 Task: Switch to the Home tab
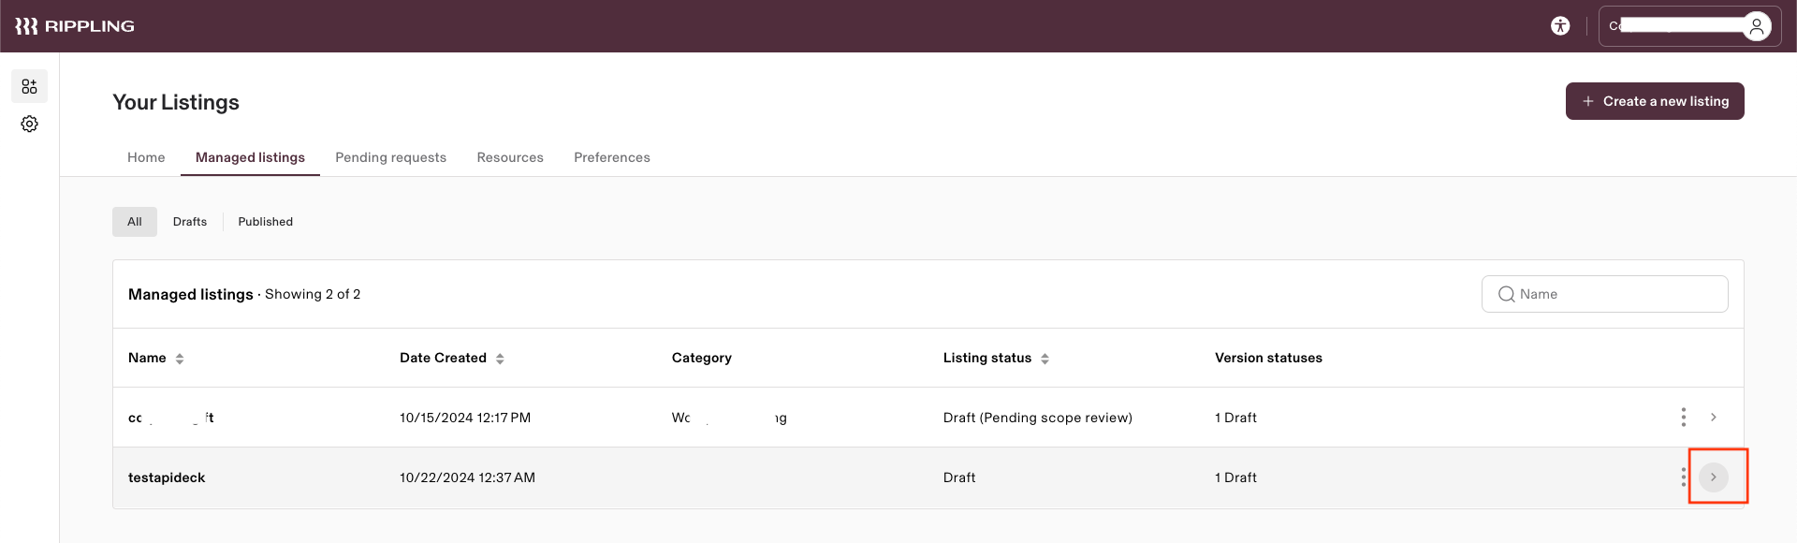point(146,157)
